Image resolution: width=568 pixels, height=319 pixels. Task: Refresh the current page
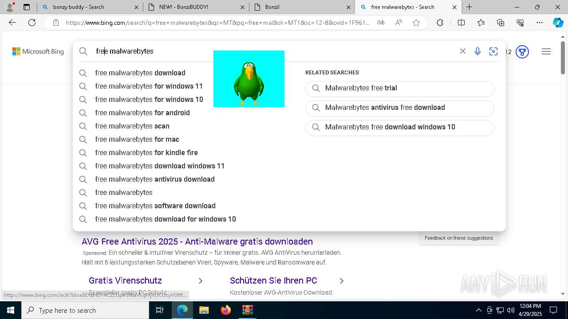pos(32,23)
